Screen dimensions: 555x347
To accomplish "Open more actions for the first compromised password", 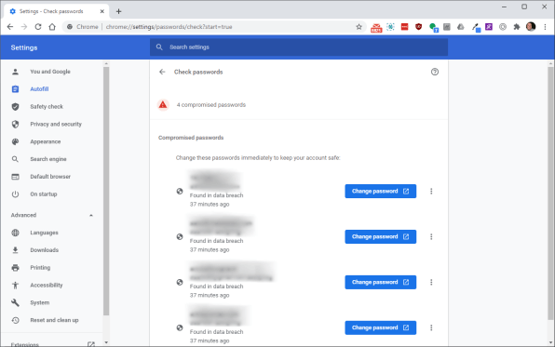I will (431, 192).
